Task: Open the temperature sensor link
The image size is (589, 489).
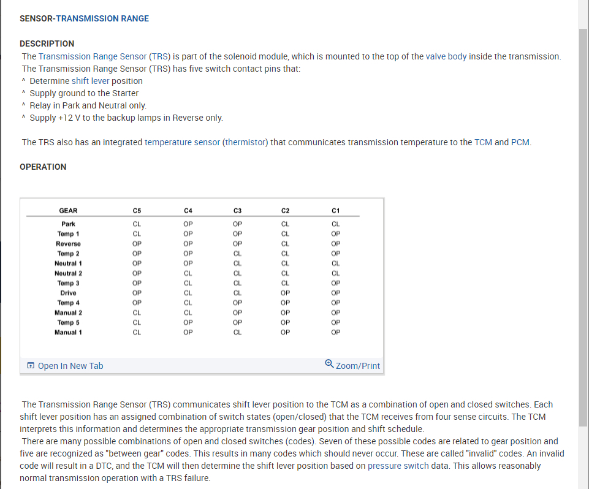Action: point(182,142)
